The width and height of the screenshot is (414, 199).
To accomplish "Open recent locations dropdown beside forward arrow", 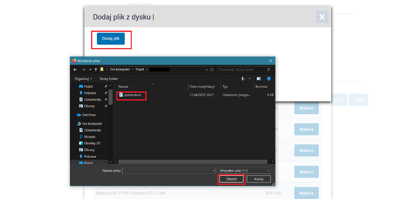I will tap(90, 70).
